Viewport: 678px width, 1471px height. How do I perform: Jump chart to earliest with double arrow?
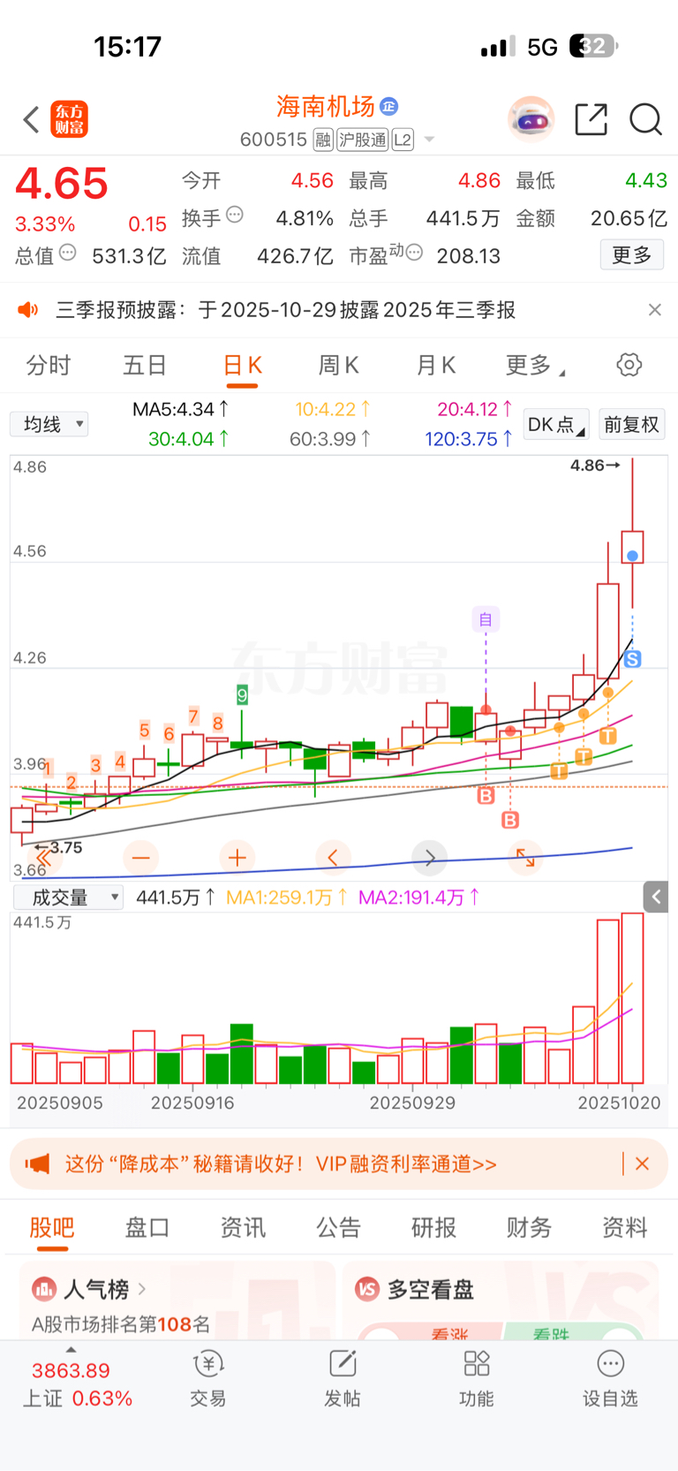point(42,857)
